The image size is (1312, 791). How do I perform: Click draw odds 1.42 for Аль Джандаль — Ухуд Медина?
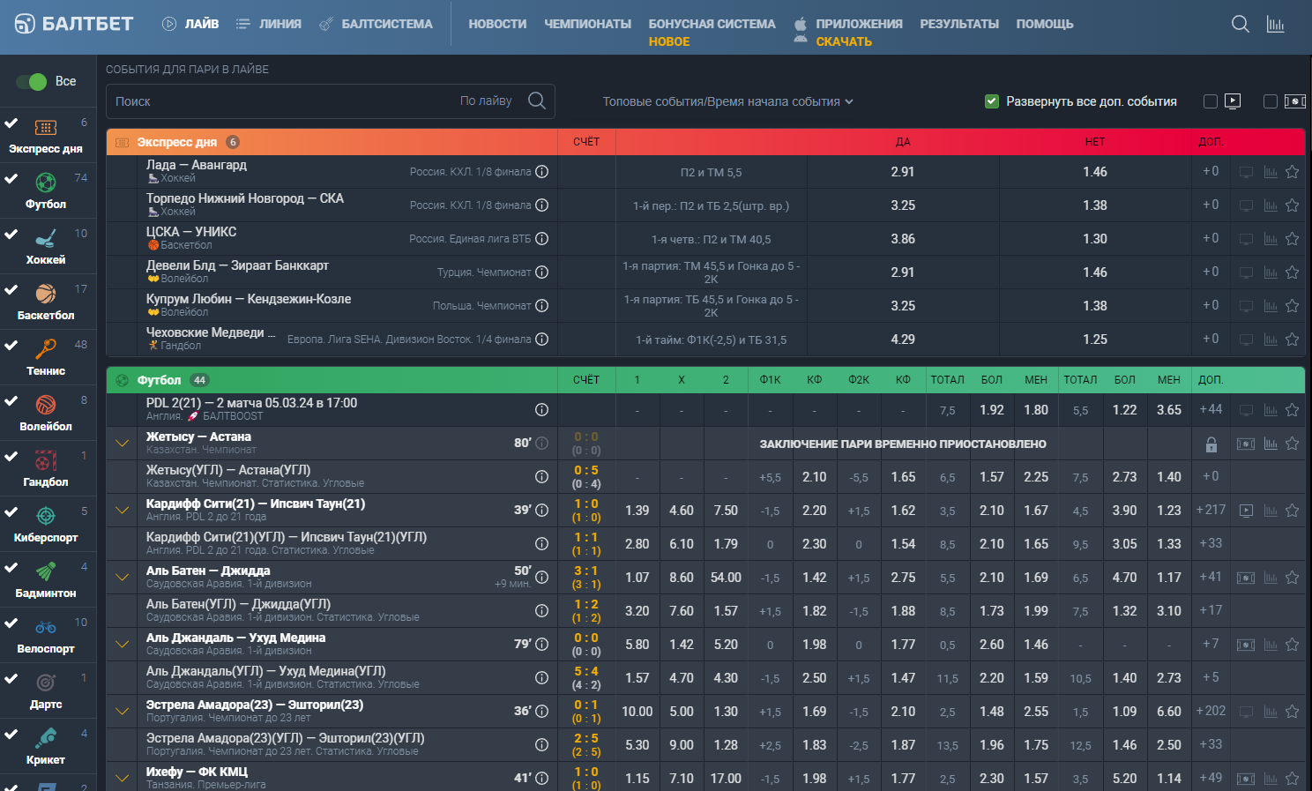682,645
